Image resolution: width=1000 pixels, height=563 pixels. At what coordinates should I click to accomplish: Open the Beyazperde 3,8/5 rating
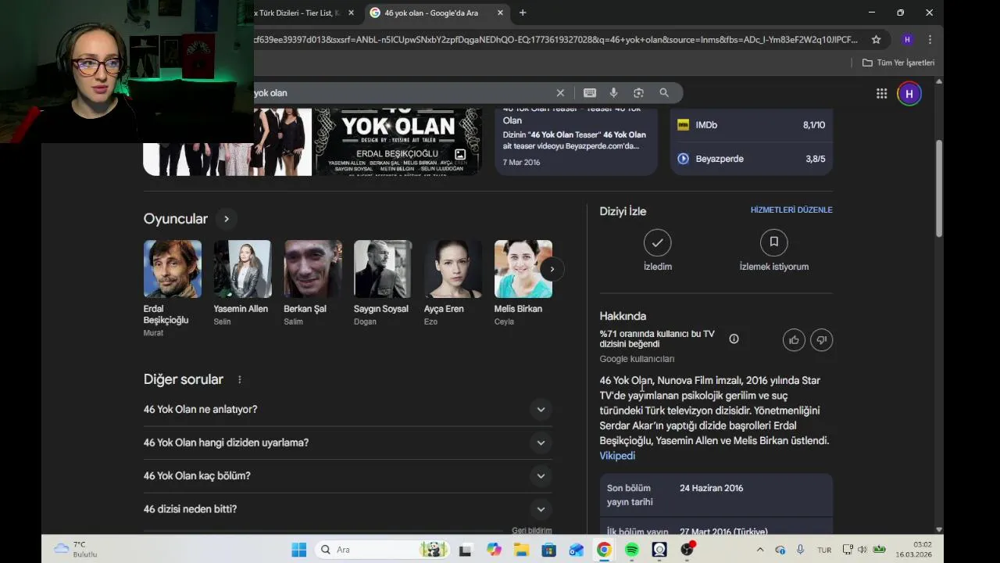(x=751, y=159)
